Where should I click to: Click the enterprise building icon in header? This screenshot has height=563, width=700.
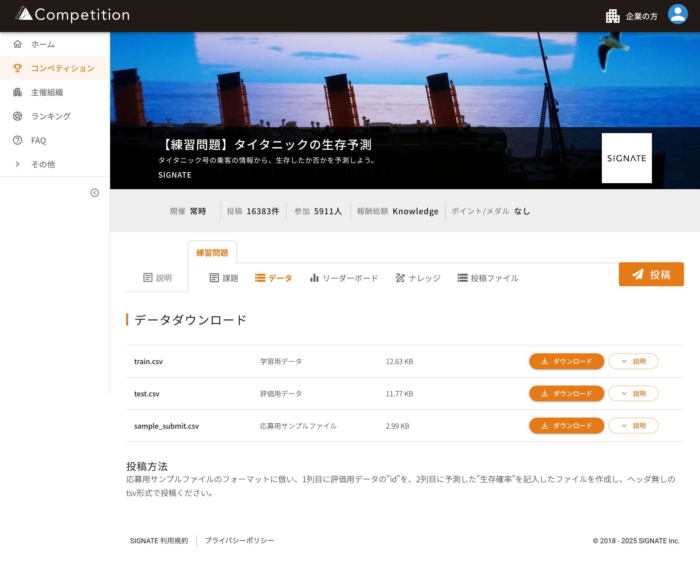pyautogui.click(x=612, y=16)
